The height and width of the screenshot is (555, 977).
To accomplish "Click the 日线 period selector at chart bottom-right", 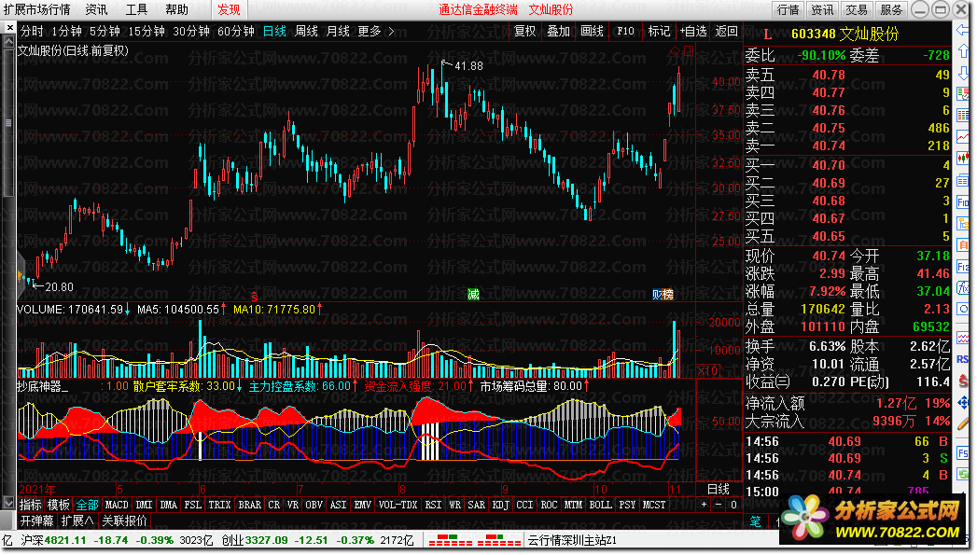I will pyautogui.click(x=719, y=489).
